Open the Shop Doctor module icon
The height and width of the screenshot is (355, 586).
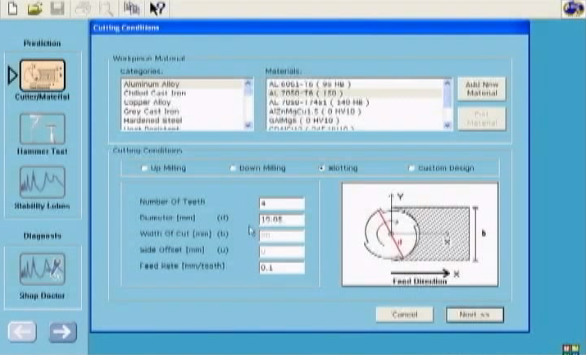click(x=43, y=269)
